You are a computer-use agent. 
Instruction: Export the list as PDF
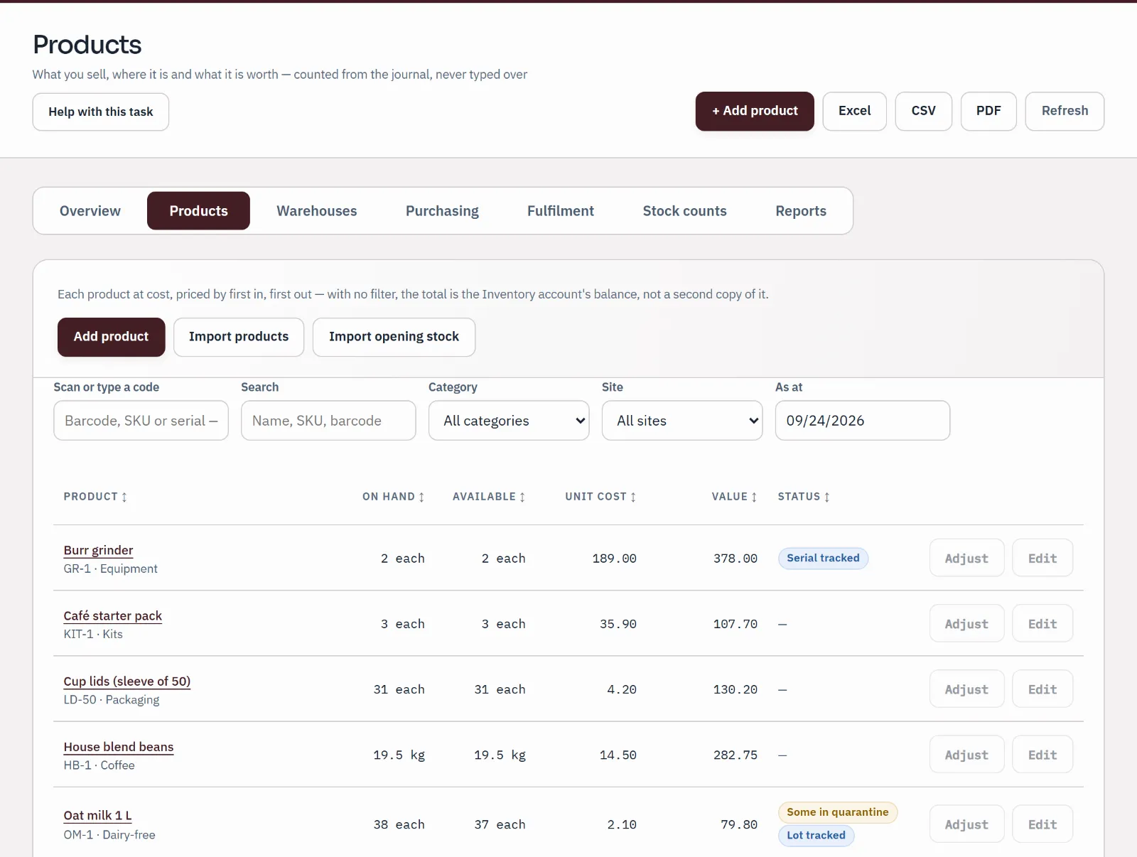[988, 111]
